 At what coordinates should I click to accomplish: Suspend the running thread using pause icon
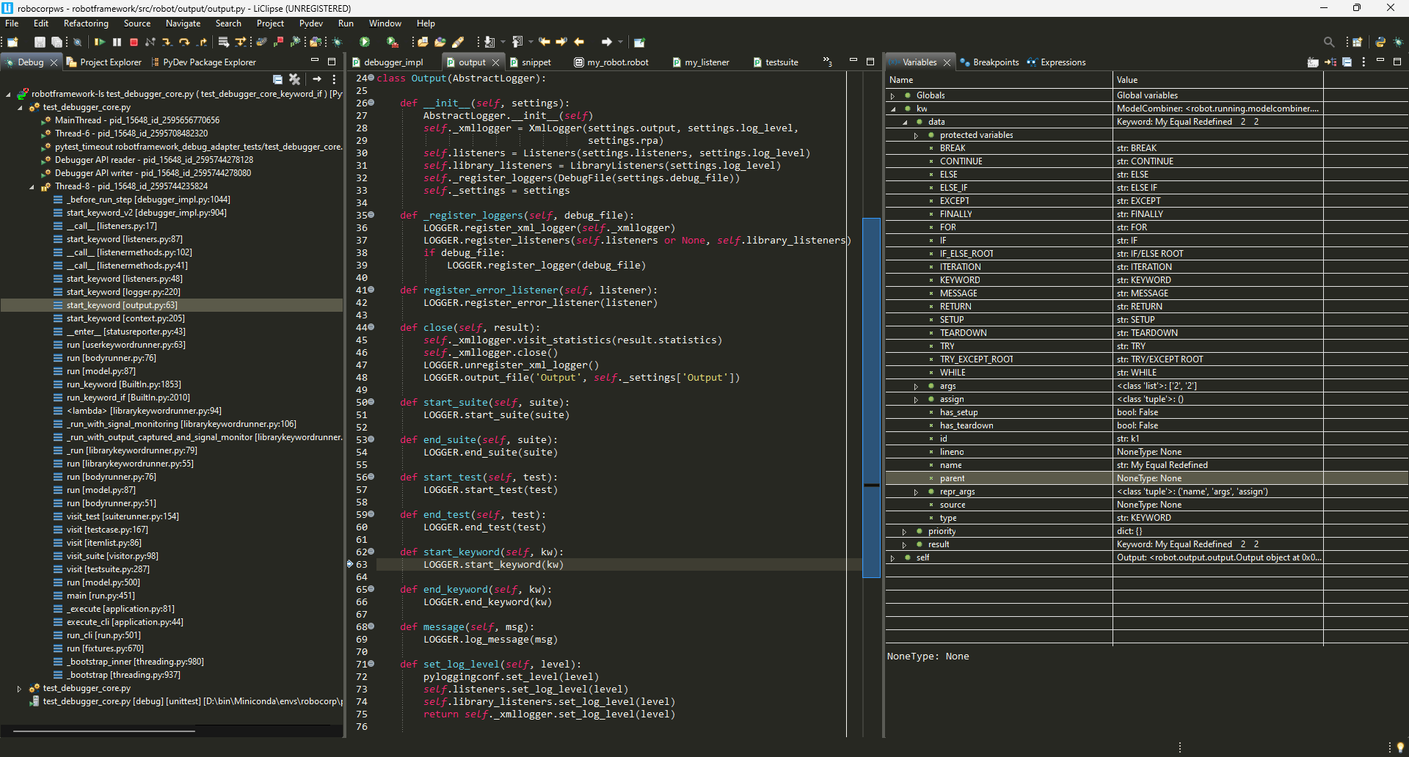pyautogui.click(x=117, y=42)
